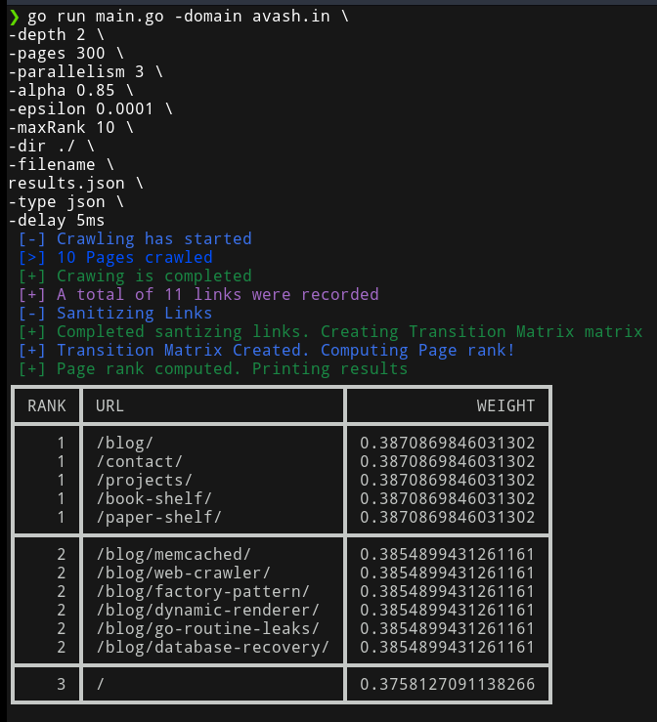Screen dimensions: 657x722
Task: Click the [-] marker before Sanitizing Links
Action: (32, 313)
